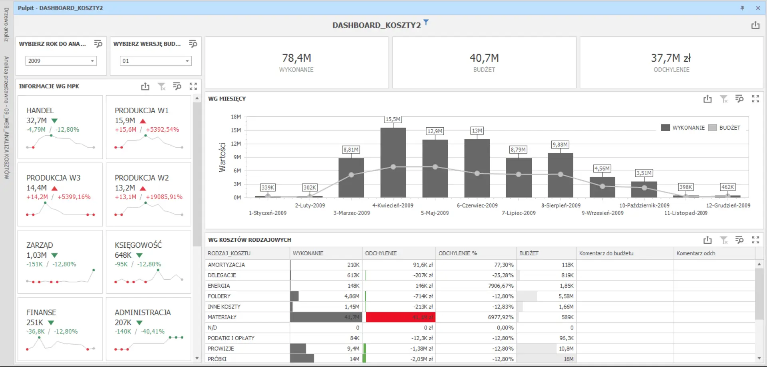767x367 pixels.
Task: Click the dashboard filter funnel icon by title
Action: click(426, 22)
